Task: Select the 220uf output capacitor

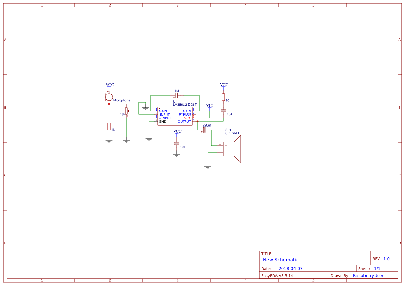Action: [x=204, y=130]
